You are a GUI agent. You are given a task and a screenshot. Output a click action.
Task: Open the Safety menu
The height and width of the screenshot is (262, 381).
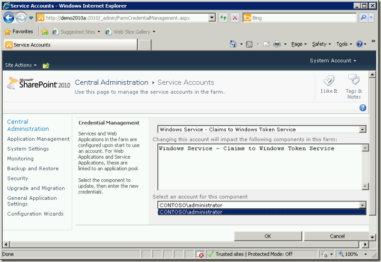(321, 44)
